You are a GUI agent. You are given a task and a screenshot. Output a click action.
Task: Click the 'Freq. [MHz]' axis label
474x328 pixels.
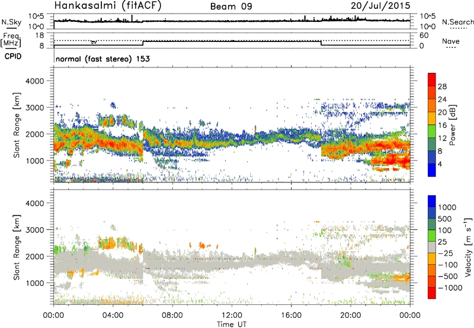point(11,40)
